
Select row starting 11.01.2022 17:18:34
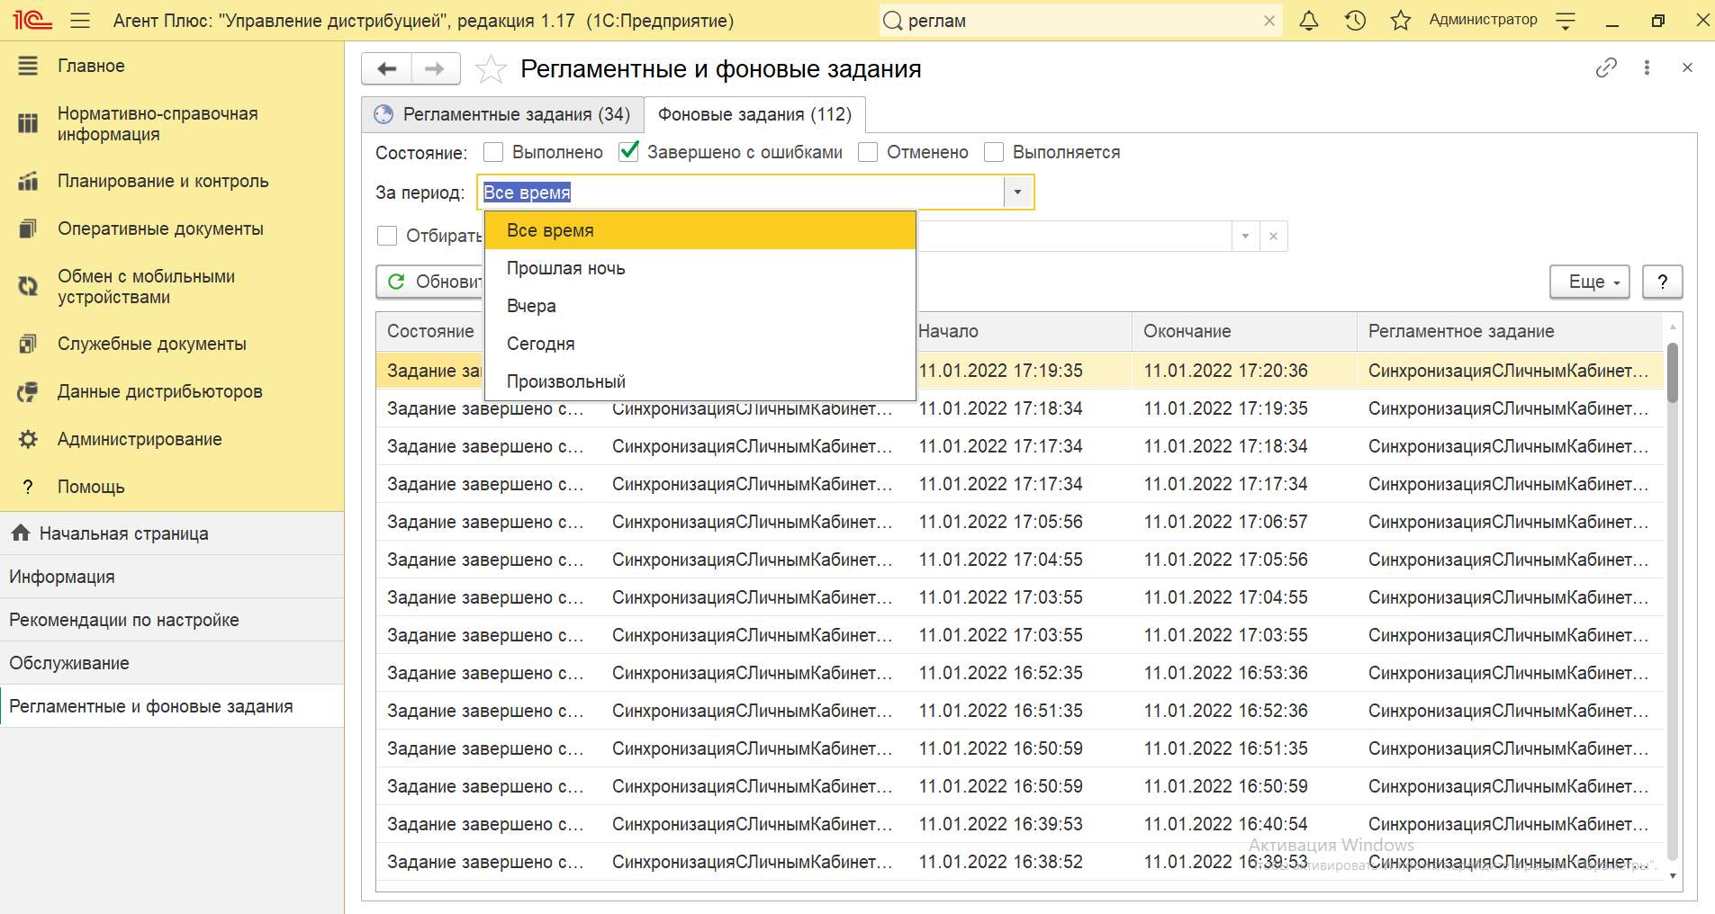1020,408
